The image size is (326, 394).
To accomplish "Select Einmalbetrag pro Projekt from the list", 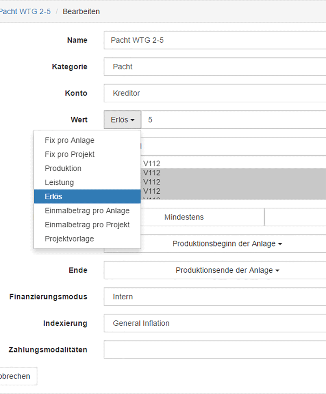I will [x=87, y=225].
